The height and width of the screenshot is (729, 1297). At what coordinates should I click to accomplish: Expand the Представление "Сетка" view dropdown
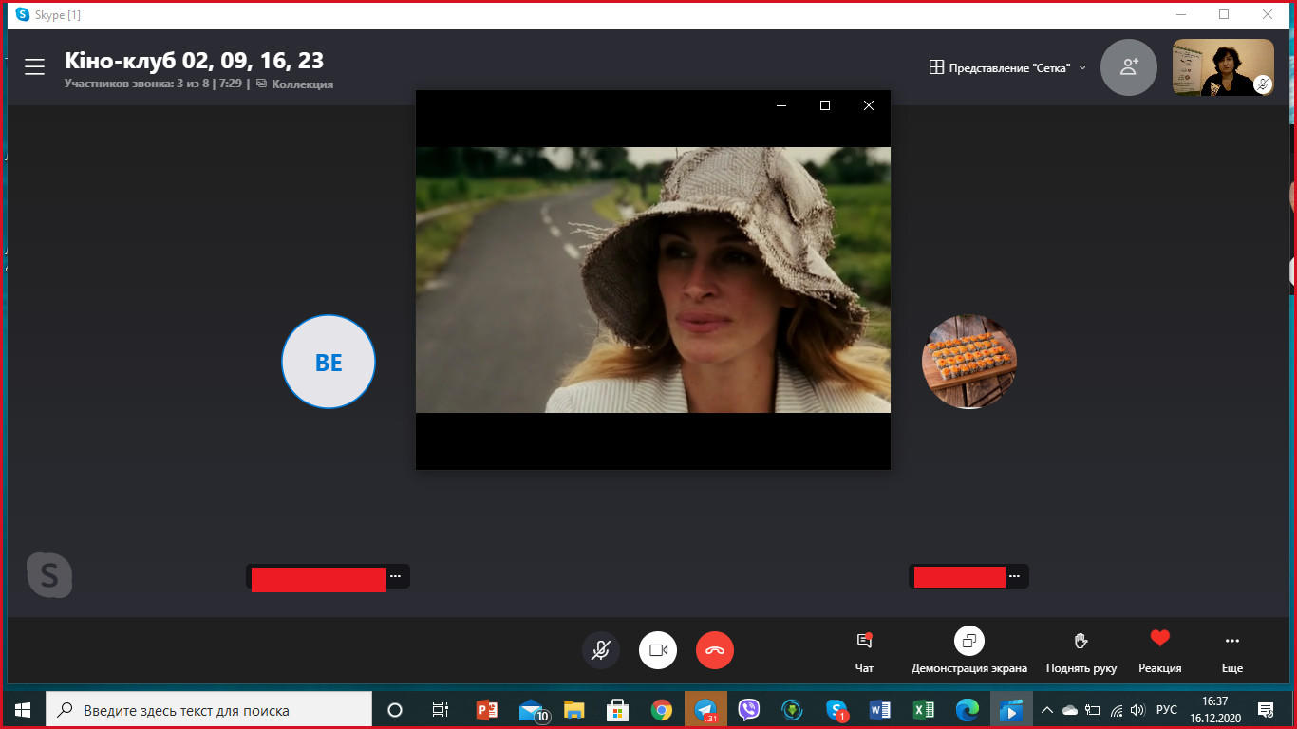1007,67
